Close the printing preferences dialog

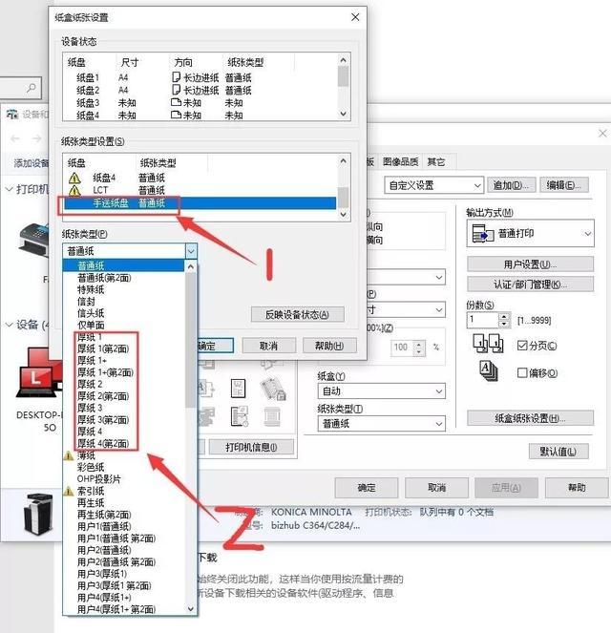click(x=602, y=134)
